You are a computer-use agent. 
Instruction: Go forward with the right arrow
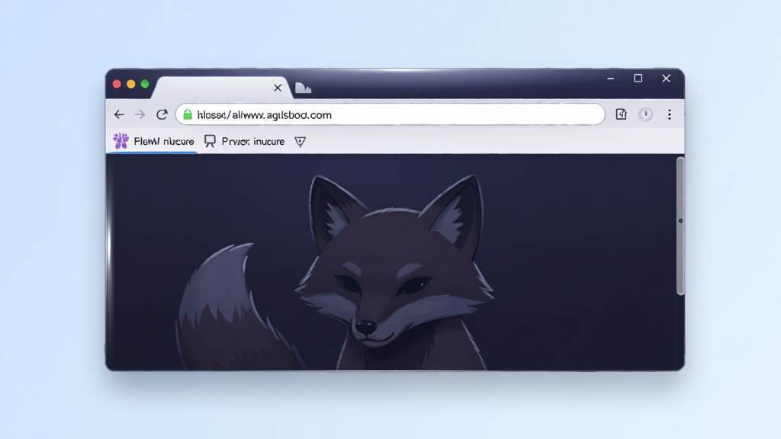tap(140, 114)
